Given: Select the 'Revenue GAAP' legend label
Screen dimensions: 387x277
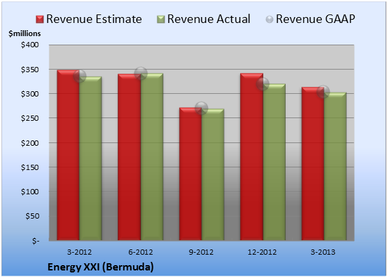Looking at the screenshot, I should click(x=316, y=19).
